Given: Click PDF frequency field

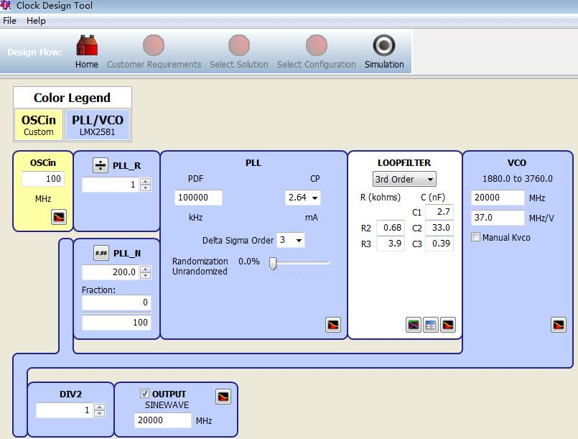Looking at the screenshot, I should (x=198, y=198).
